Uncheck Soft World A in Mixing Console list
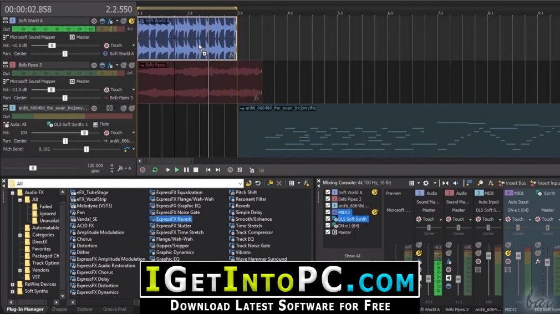 coord(328,192)
